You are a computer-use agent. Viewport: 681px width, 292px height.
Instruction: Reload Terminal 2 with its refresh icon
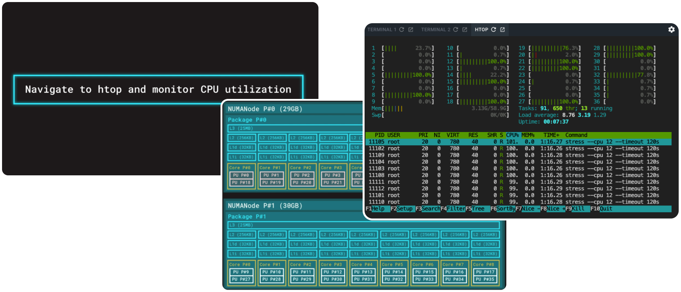pos(456,30)
